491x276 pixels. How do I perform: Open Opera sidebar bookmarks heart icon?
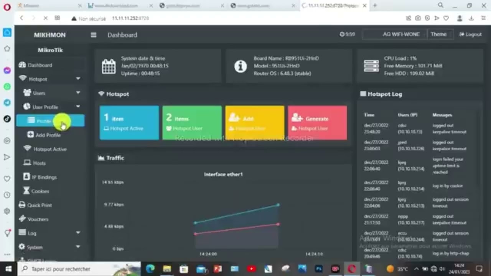click(x=7, y=179)
